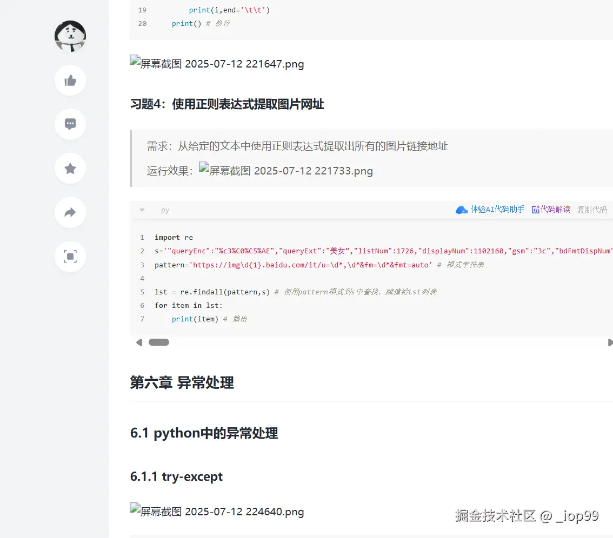Click the py language label on code block
This screenshot has height=538, width=613.
[165, 210]
